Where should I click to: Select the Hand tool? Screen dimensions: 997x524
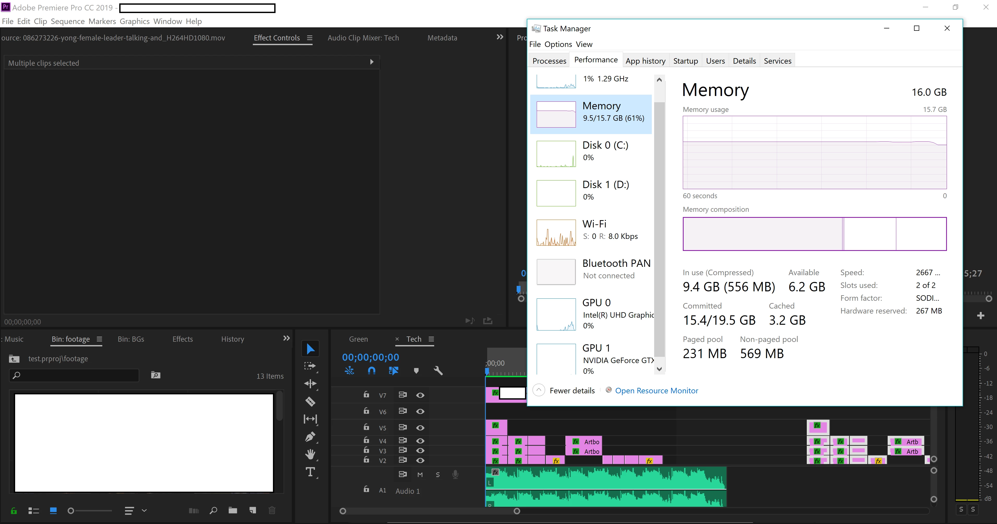310,454
